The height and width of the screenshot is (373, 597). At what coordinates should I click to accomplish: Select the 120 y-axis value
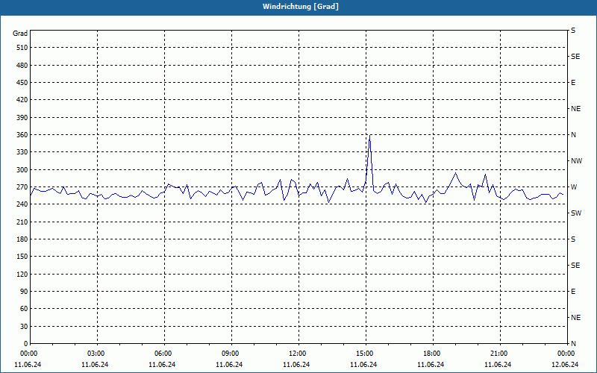(x=22, y=274)
